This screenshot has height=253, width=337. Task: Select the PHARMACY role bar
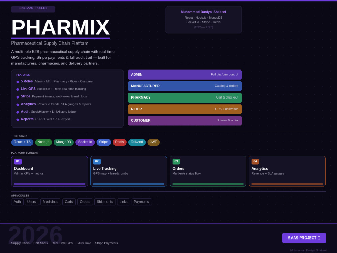click(x=185, y=97)
